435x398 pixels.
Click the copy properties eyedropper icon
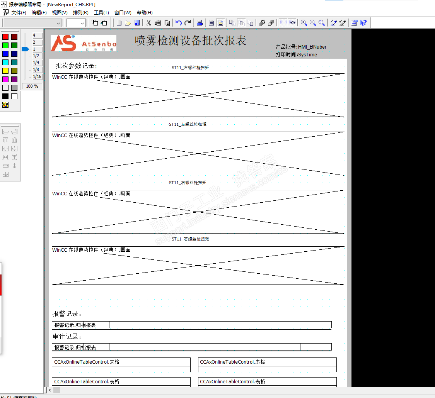coord(334,23)
